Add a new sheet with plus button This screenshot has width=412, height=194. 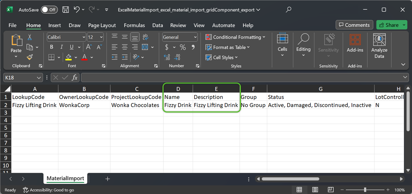pyautogui.click(x=107, y=179)
